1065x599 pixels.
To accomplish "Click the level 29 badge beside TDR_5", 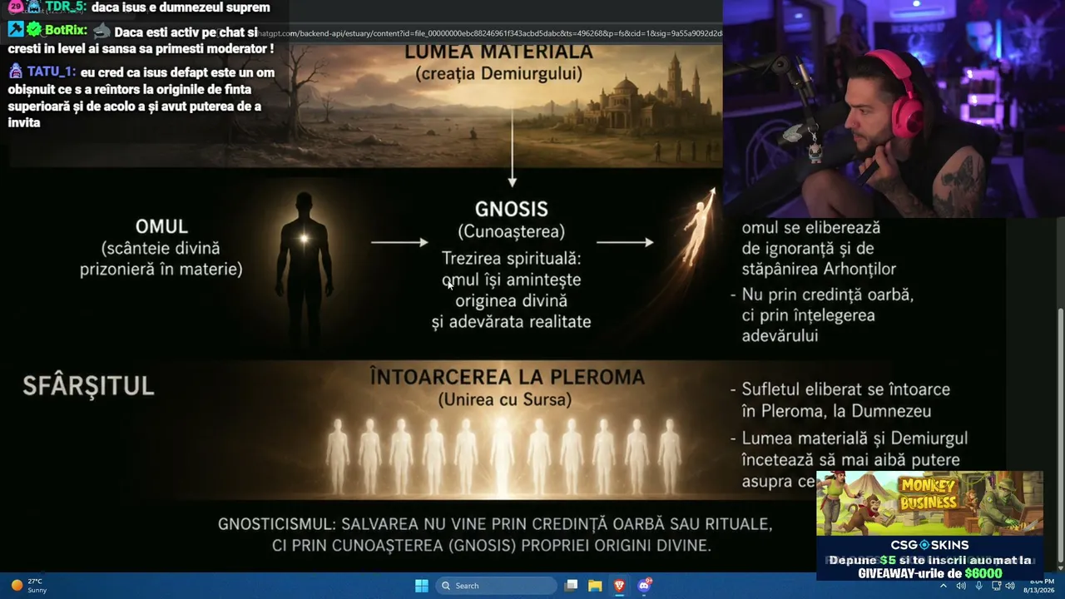I will [16, 7].
